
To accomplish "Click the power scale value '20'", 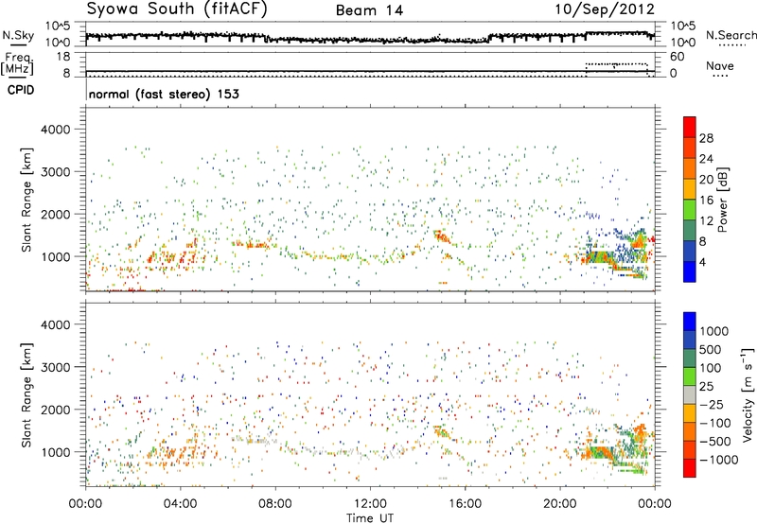I will click(x=706, y=180).
